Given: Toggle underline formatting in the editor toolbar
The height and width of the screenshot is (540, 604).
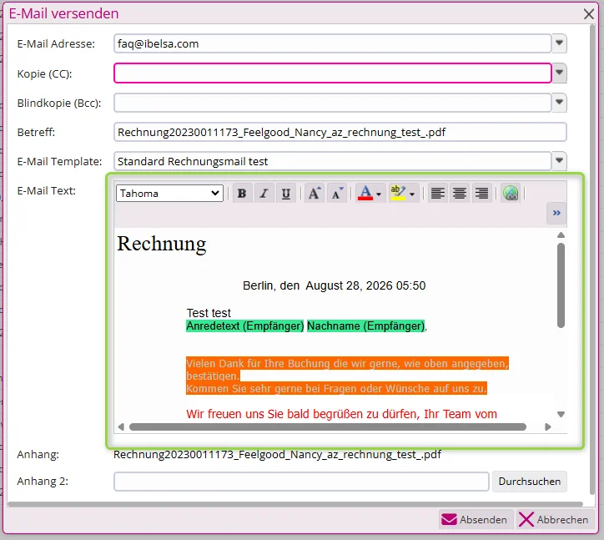Looking at the screenshot, I should [286, 193].
